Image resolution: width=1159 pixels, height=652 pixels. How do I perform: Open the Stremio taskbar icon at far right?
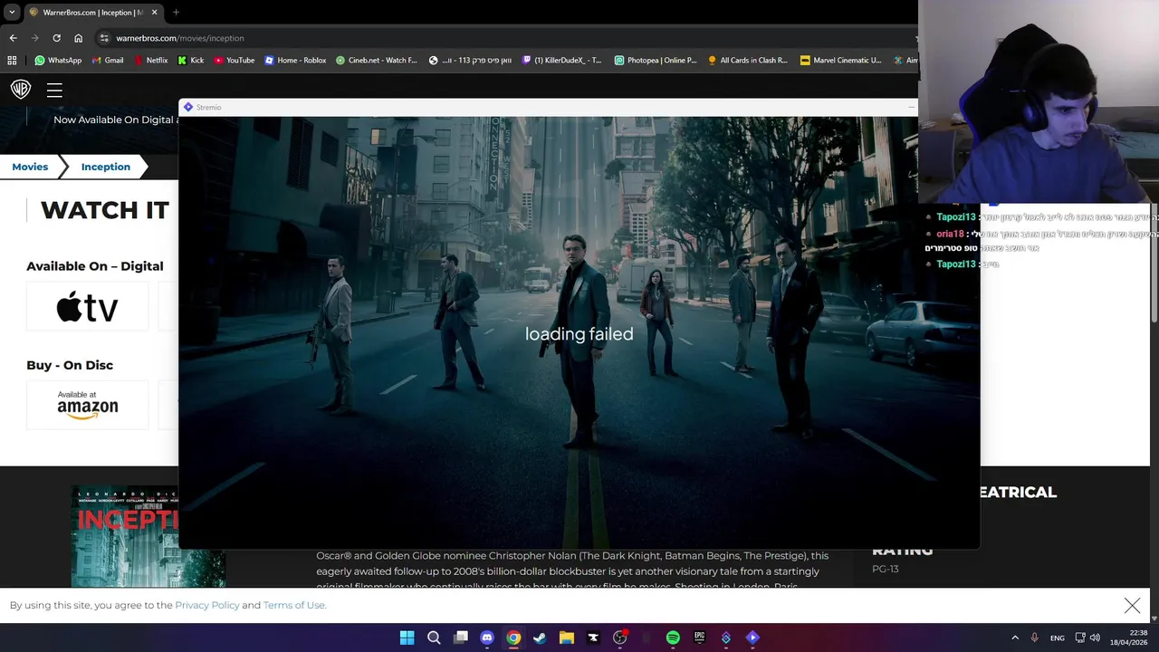(752, 638)
